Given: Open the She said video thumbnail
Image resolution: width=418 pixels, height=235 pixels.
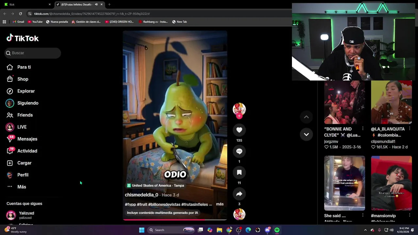Looking at the screenshot, I should point(345,183).
